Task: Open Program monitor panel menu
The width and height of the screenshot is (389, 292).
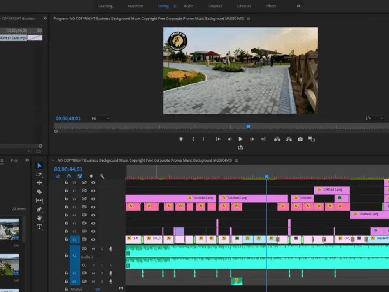Action: [x=249, y=19]
